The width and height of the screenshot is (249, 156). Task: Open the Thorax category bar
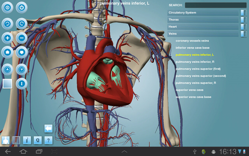pyautogui.click(x=203, y=20)
